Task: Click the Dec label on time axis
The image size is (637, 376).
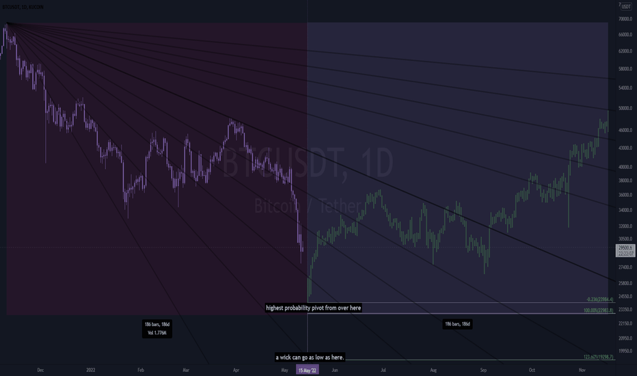Action: (x=40, y=371)
